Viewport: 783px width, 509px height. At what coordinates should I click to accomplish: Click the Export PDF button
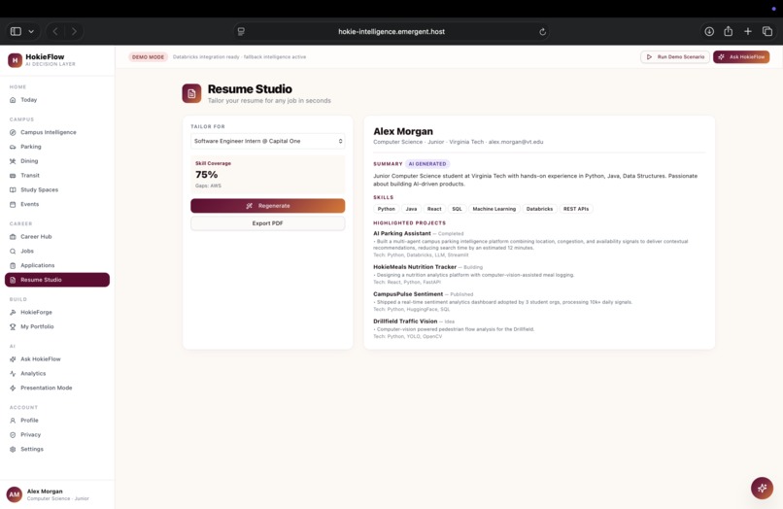point(268,223)
